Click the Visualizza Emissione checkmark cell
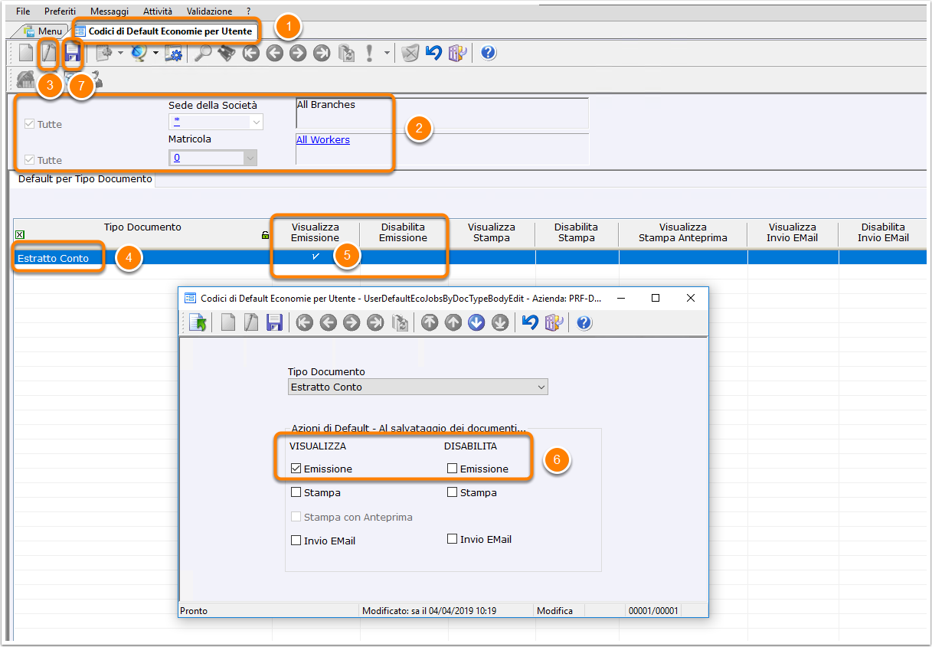The image size is (932, 647). click(x=315, y=257)
